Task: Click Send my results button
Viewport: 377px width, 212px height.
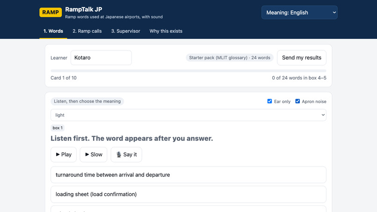Action: (x=302, y=58)
